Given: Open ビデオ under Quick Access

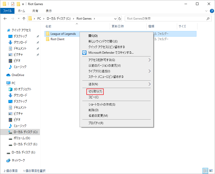Looking at the screenshot, I should pyautogui.click(x=14, y=61).
